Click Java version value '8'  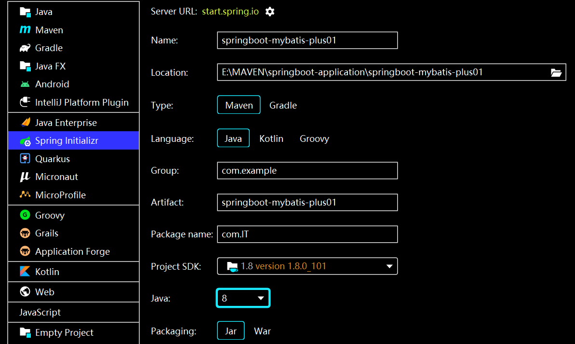click(225, 298)
